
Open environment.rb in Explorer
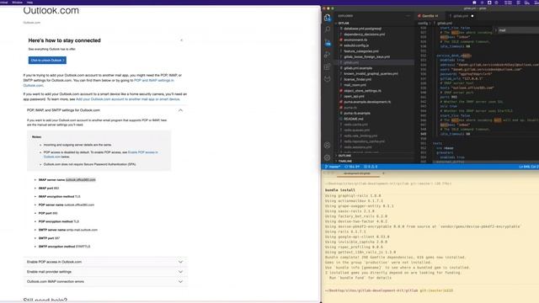pos(355,40)
